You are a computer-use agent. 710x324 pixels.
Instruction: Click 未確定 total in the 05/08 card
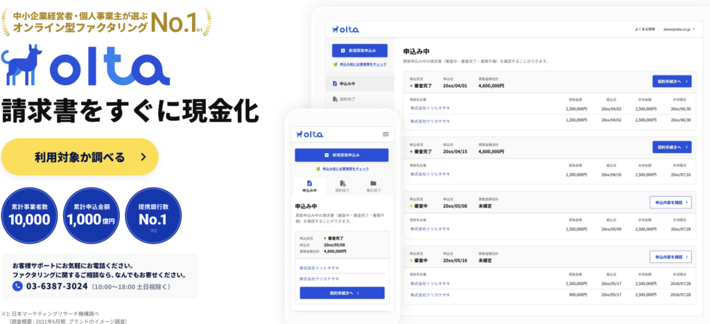(x=485, y=206)
